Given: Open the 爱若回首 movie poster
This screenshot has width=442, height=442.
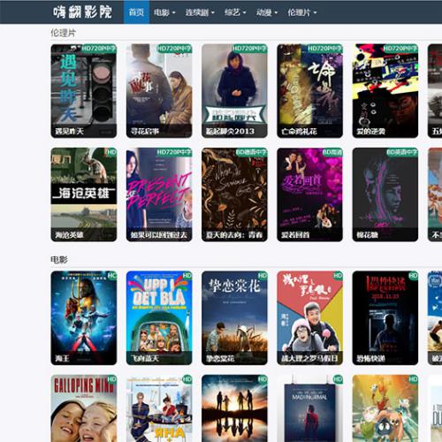Looking at the screenshot, I should 310,194.
